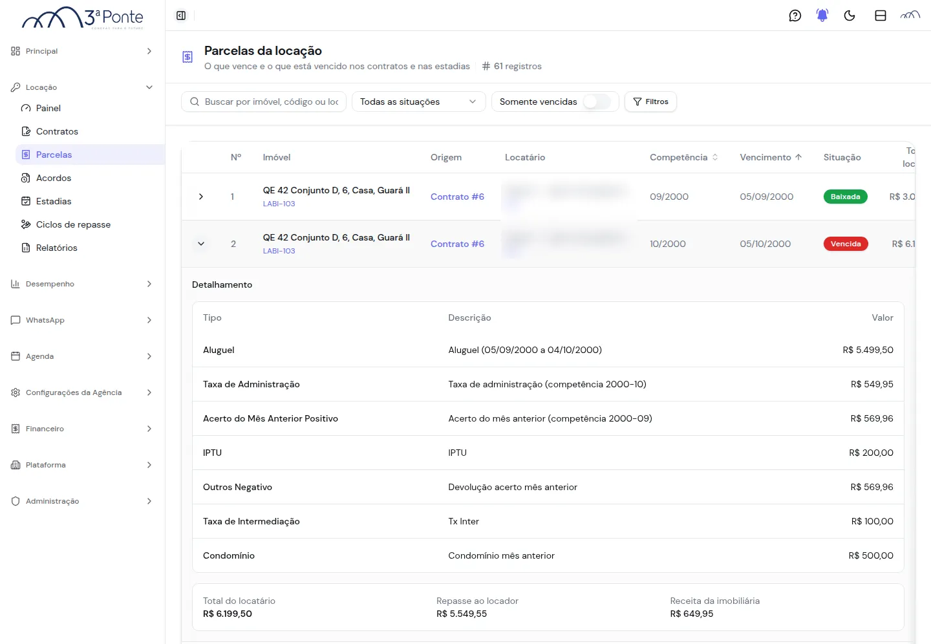Open Filtros filter button

click(x=650, y=102)
